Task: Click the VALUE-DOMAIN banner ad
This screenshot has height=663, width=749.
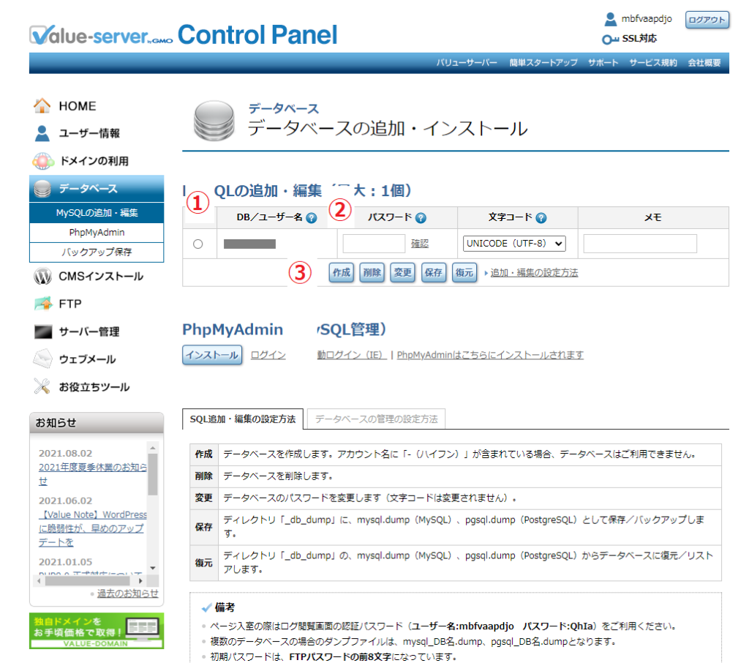Action: click(97, 631)
